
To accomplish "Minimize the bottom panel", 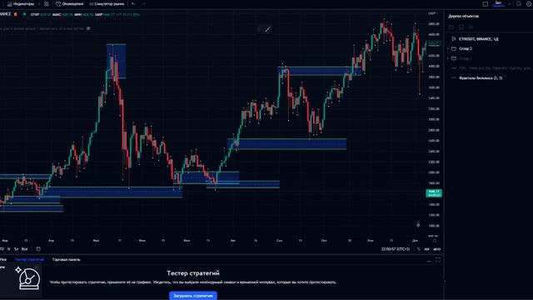I will pyautogui.click(x=429, y=260).
